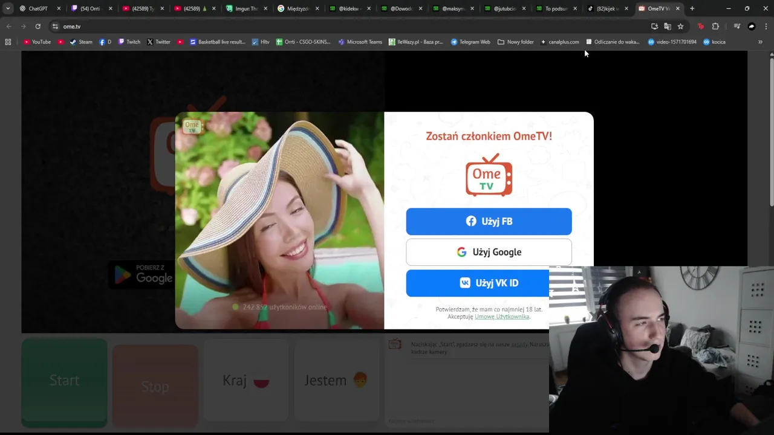Click the green Start button
This screenshot has height=435, width=774.
64,381
